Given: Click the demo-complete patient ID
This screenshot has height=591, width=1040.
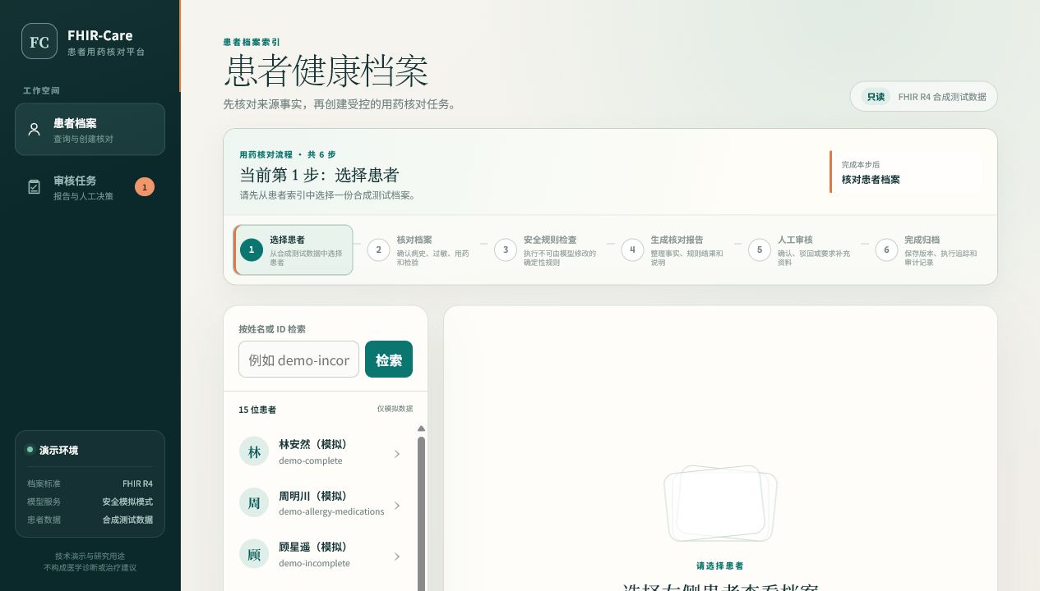Looking at the screenshot, I should tap(310, 460).
